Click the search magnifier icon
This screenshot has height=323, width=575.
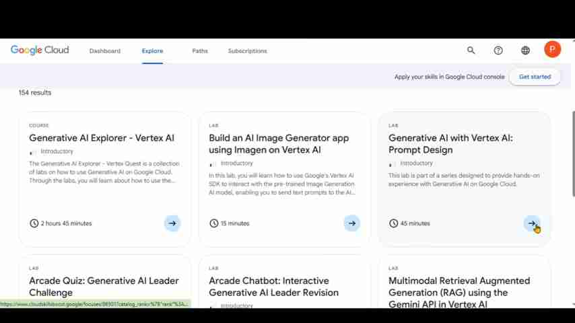click(x=471, y=50)
